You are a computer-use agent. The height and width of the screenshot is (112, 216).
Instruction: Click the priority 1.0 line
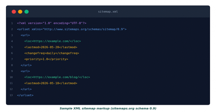(46, 59)
